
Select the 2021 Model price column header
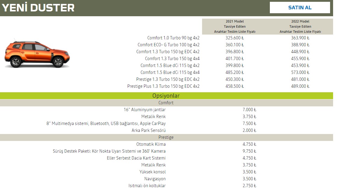[235, 26]
